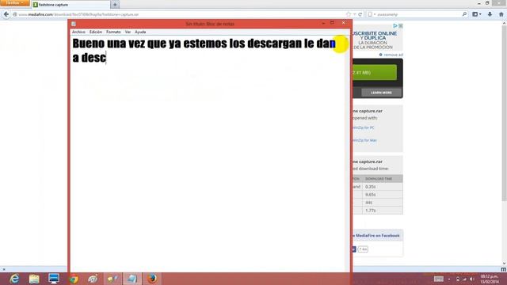The height and width of the screenshot is (285, 507).
Task: Click the network signal tray icon
Action: click(465, 279)
